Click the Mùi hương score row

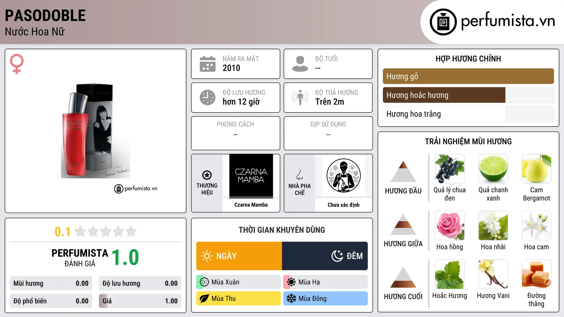51,283
